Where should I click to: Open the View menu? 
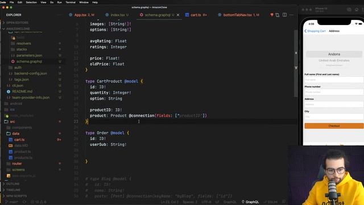pos(43,2)
